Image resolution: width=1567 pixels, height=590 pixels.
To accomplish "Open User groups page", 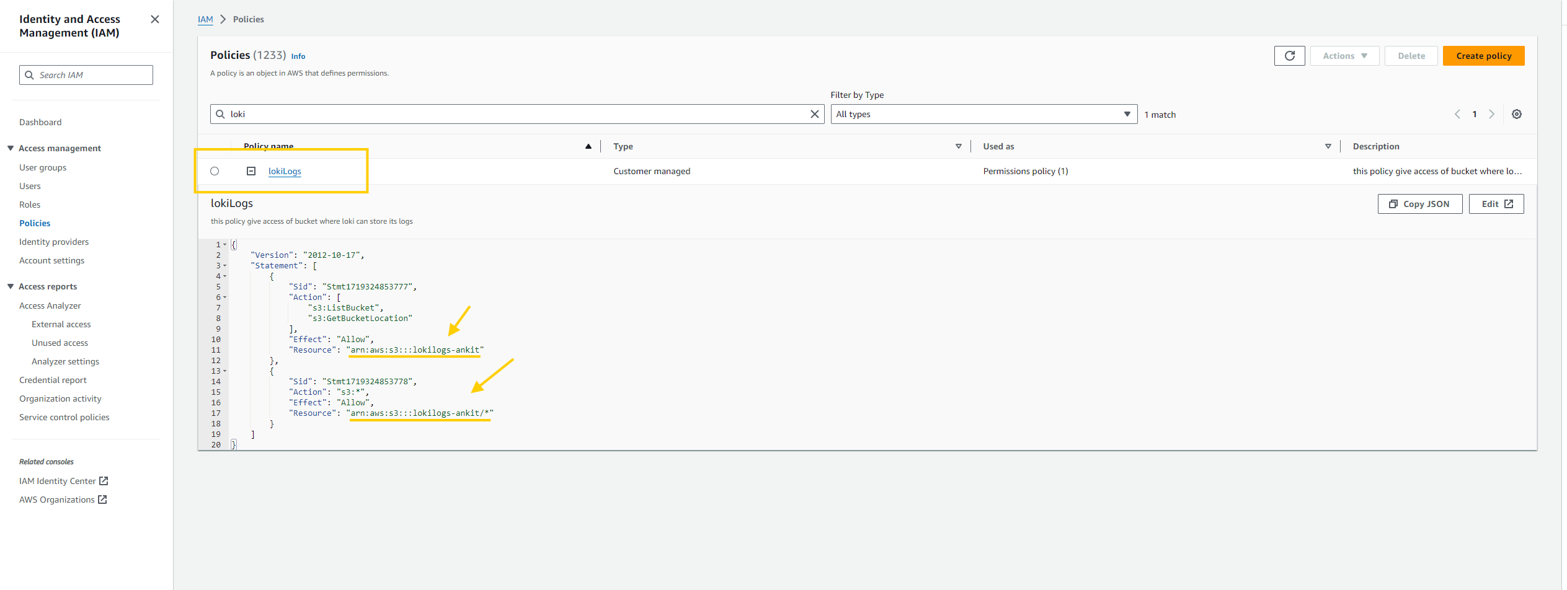I will pos(43,167).
